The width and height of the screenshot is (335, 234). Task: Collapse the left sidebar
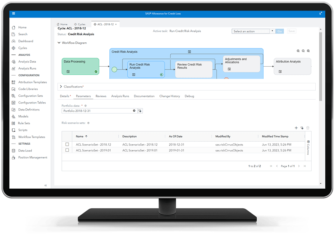click(x=45, y=185)
